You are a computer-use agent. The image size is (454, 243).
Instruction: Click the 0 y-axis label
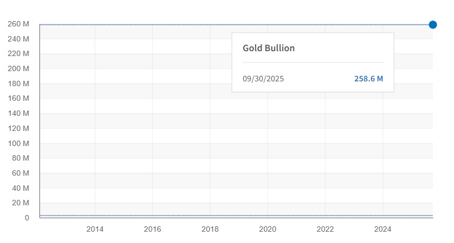pyautogui.click(x=26, y=218)
